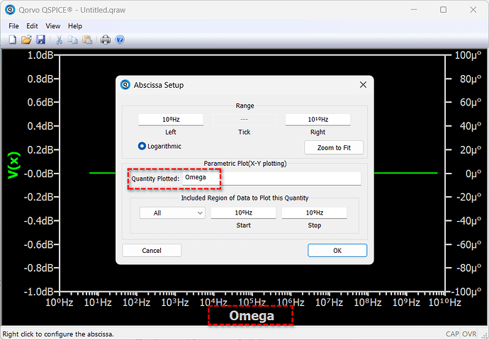Open Help via the question mark icon
This screenshot has width=489, height=340.
pyautogui.click(x=120, y=40)
